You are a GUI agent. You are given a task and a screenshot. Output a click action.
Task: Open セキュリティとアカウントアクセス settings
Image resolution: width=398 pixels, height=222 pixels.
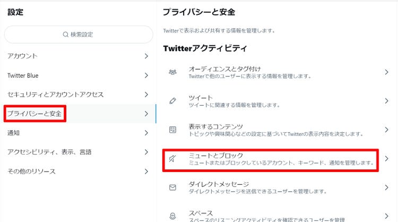pyautogui.click(x=78, y=95)
